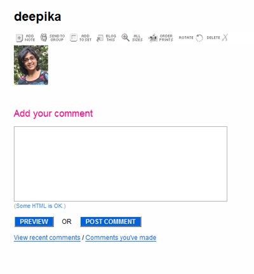
Task: Open the View recent comments link
Action: tap(47, 238)
